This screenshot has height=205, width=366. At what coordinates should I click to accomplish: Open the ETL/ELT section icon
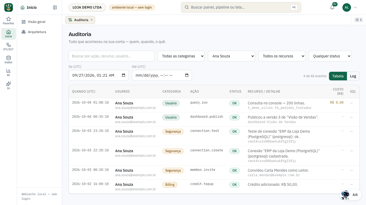(9, 47)
